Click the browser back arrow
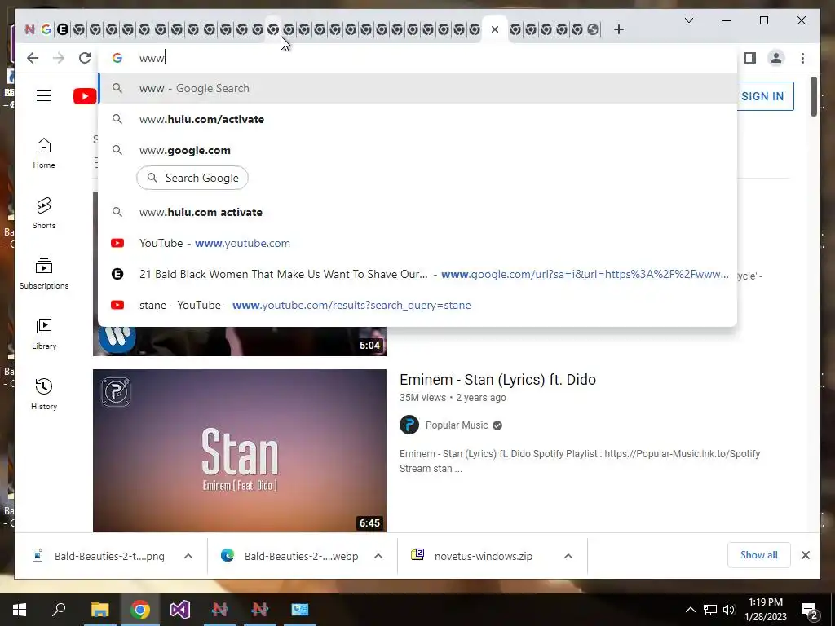Image resolution: width=835 pixels, height=626 pixels. (33, 58)
